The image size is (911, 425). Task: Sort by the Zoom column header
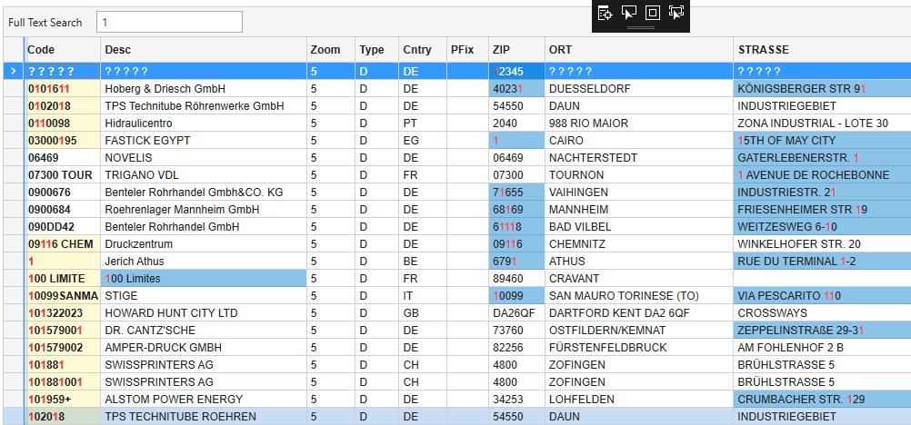(331, 50)
